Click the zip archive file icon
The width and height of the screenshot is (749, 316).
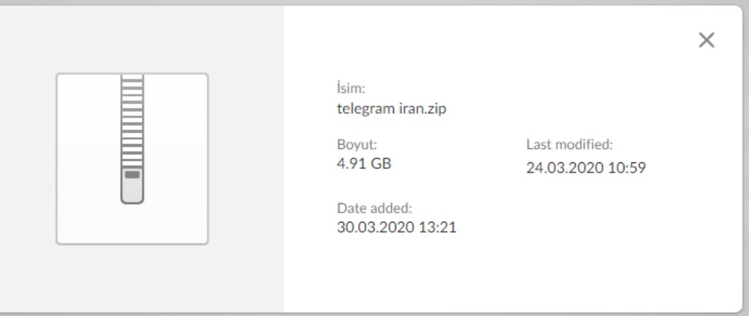tap(132, 140)
